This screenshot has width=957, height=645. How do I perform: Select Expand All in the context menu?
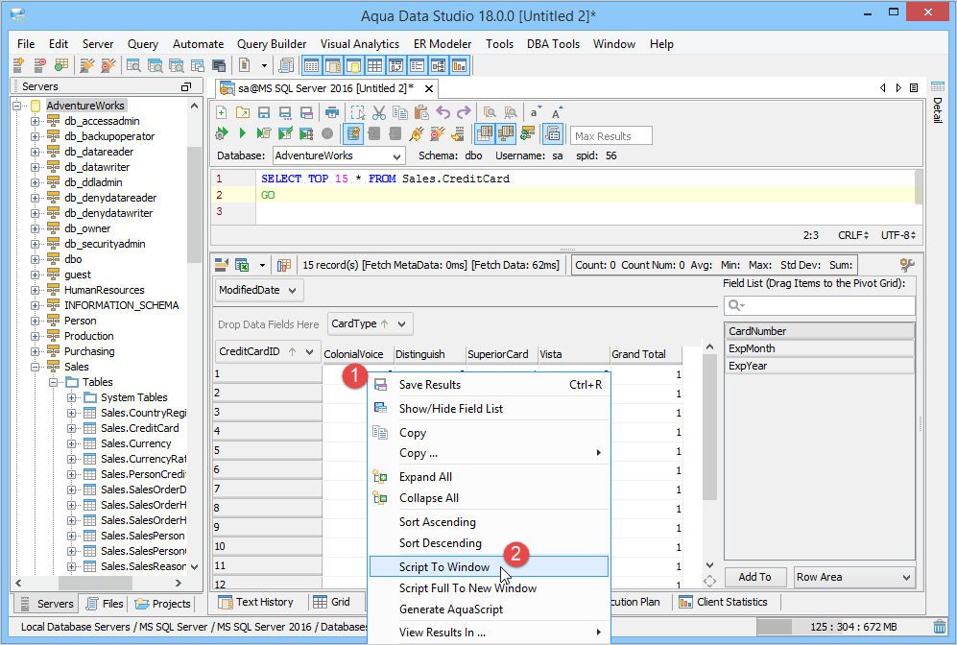pos(489,477)
